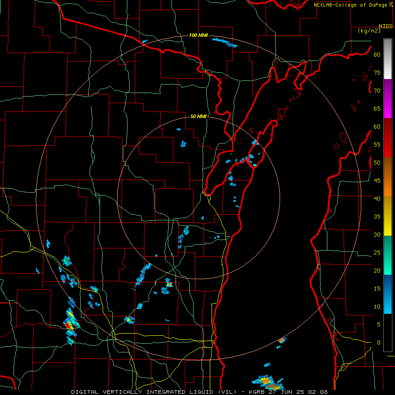This screenshot has height=395, width=395.
Task: Click the 02:08 timestamp in the caption
Action: (x=317, y=392)
